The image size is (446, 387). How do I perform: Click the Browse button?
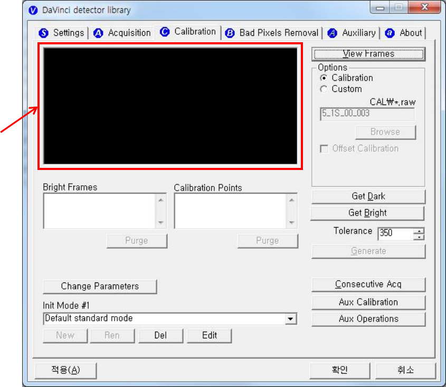pos(385,132)
